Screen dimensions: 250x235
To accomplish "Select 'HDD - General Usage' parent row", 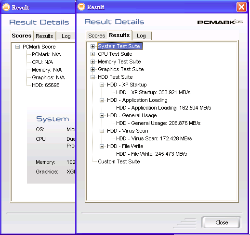I will (x=132, y=115).
